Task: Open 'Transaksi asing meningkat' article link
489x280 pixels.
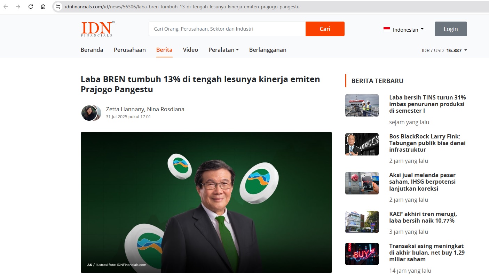Action: tap(427, 253)
